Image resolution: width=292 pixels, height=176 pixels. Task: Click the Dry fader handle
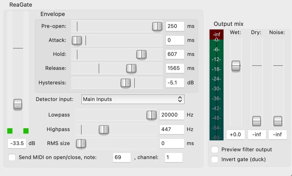[257, 121]
